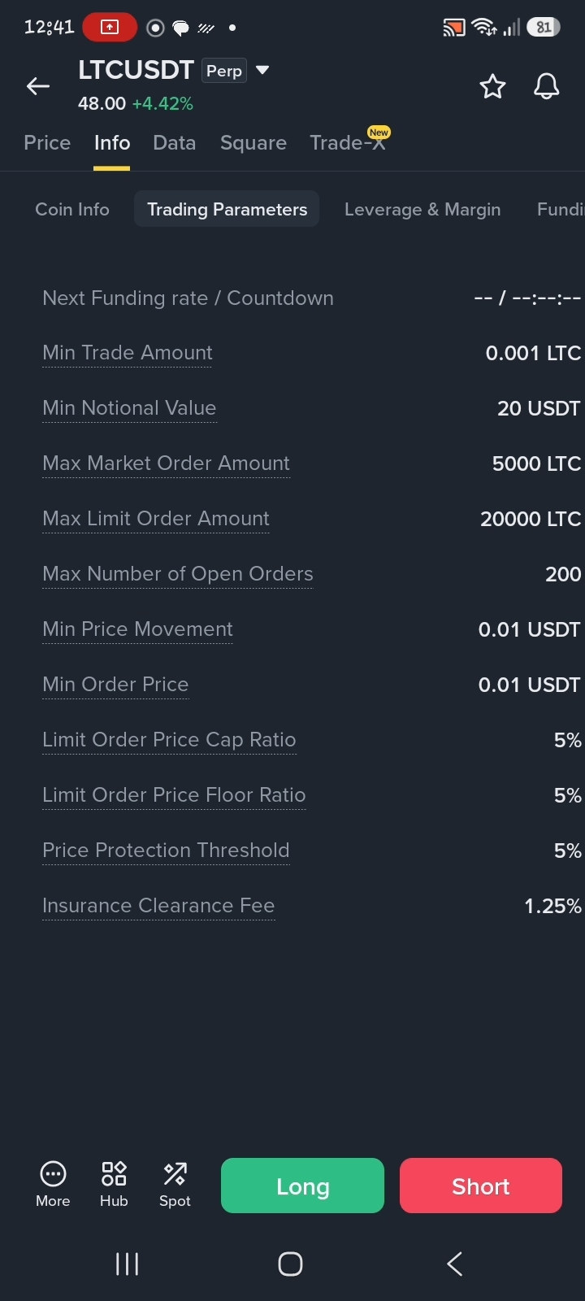Tap the back arrow icon

pyautogui.click(x=38, y=86)
